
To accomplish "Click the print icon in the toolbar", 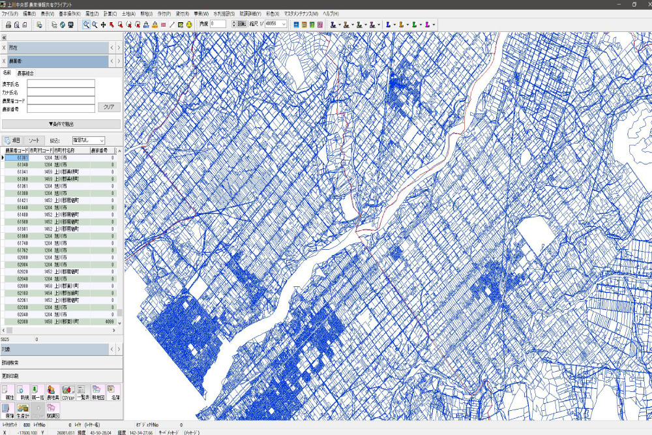I will click(x=8, y=25).
